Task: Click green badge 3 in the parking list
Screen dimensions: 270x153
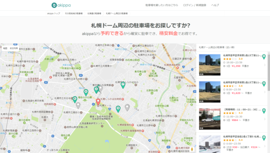Action: 264,111
